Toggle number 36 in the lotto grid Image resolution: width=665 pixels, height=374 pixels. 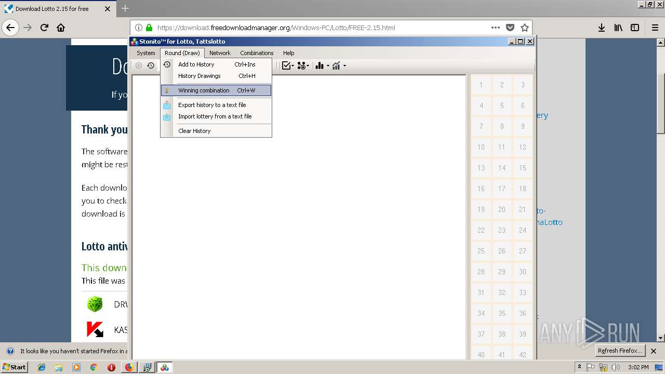click(x=523, y=313)
